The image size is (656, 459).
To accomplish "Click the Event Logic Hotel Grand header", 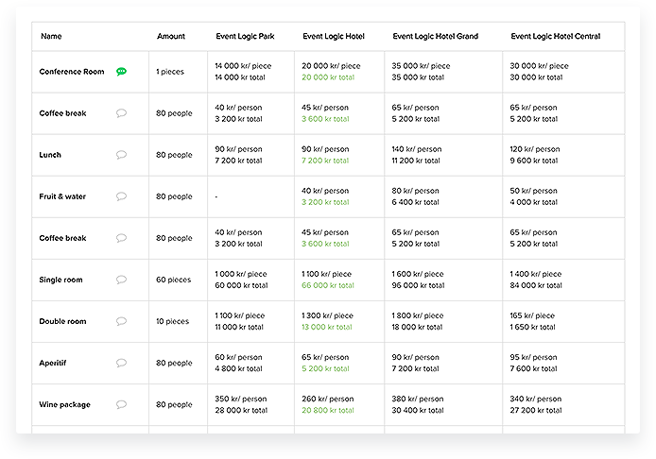I will 435,37.
